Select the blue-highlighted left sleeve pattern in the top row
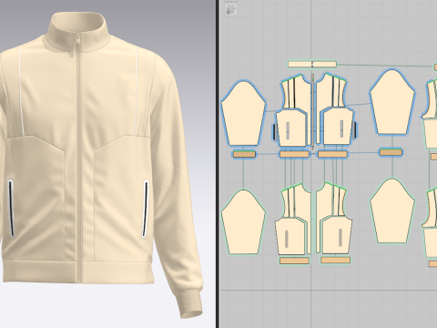 244,114
